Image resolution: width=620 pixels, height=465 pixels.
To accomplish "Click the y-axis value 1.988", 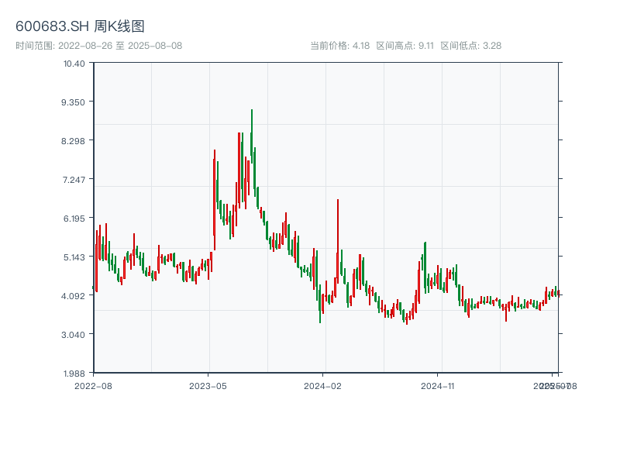I will click(74, 374).
